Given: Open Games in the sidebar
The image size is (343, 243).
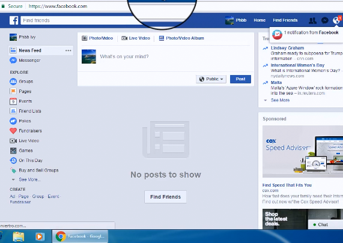Looking at the screenshot, I should [x=21, y=151].
